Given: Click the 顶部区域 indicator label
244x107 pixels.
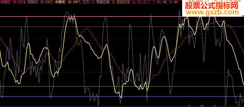Looking at the screenshot, I should coord(102,2).
